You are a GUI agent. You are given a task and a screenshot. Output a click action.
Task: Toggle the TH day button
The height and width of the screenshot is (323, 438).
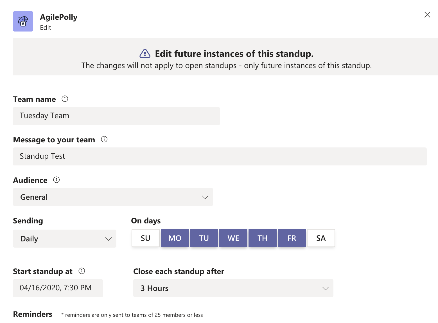(x=263, y=238)
